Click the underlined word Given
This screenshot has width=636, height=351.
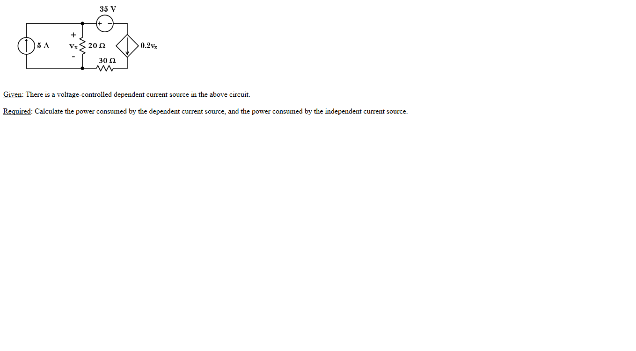[x=13, y=94]
